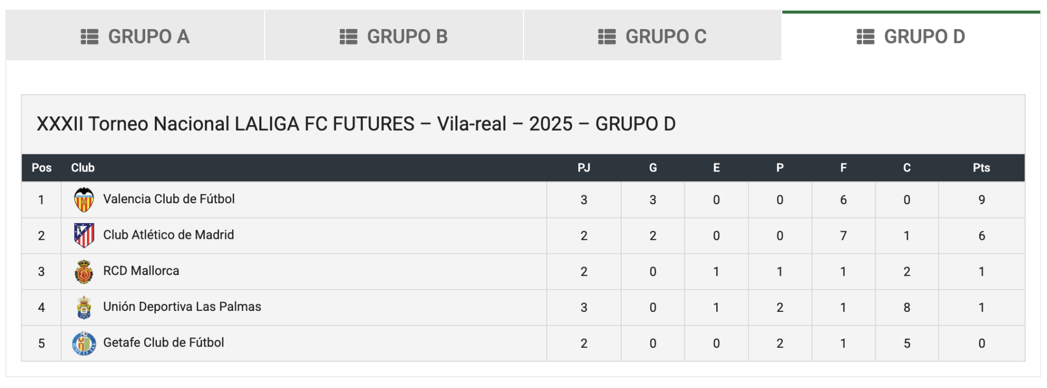Image resolution: width=1047 pixels, height=388 pixels.
Task: Click the RCD Mallorca crest
Action: click(x=84, y=272)
